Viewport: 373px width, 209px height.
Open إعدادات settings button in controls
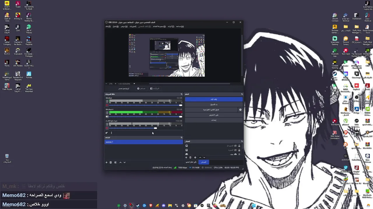214,120
